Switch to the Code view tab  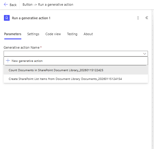coord(53,34)
